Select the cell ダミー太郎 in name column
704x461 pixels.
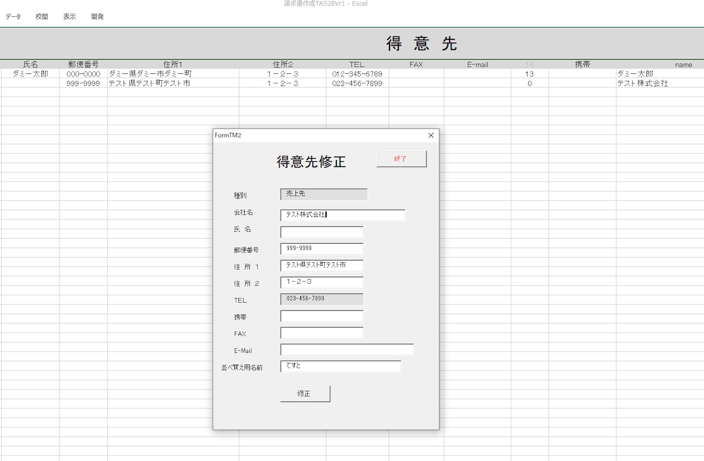(x=660, y=74)
